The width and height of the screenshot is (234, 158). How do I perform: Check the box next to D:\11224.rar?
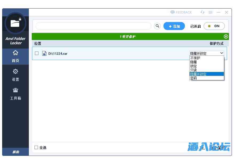point(37,53)
